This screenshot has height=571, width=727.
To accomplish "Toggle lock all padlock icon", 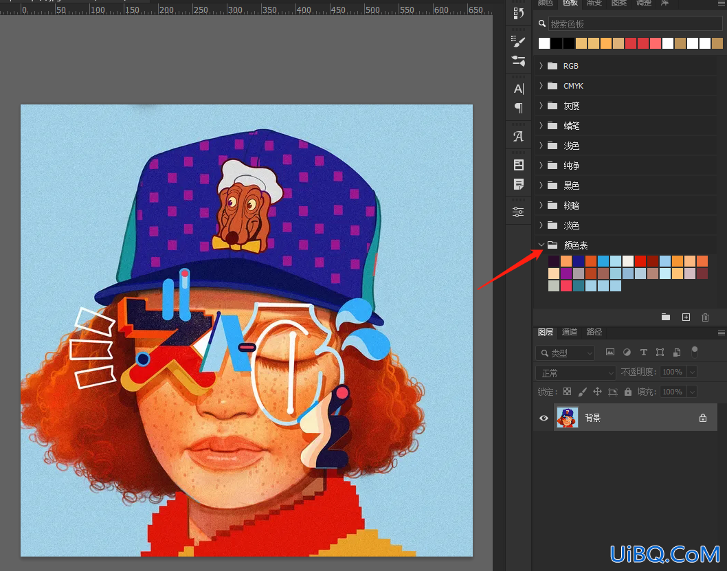I will 628,392.
